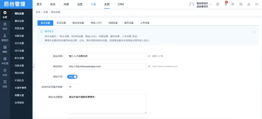Click the clear cache broom icon
The height and width of the screenshot is (119, 262).
pos(248,4)
